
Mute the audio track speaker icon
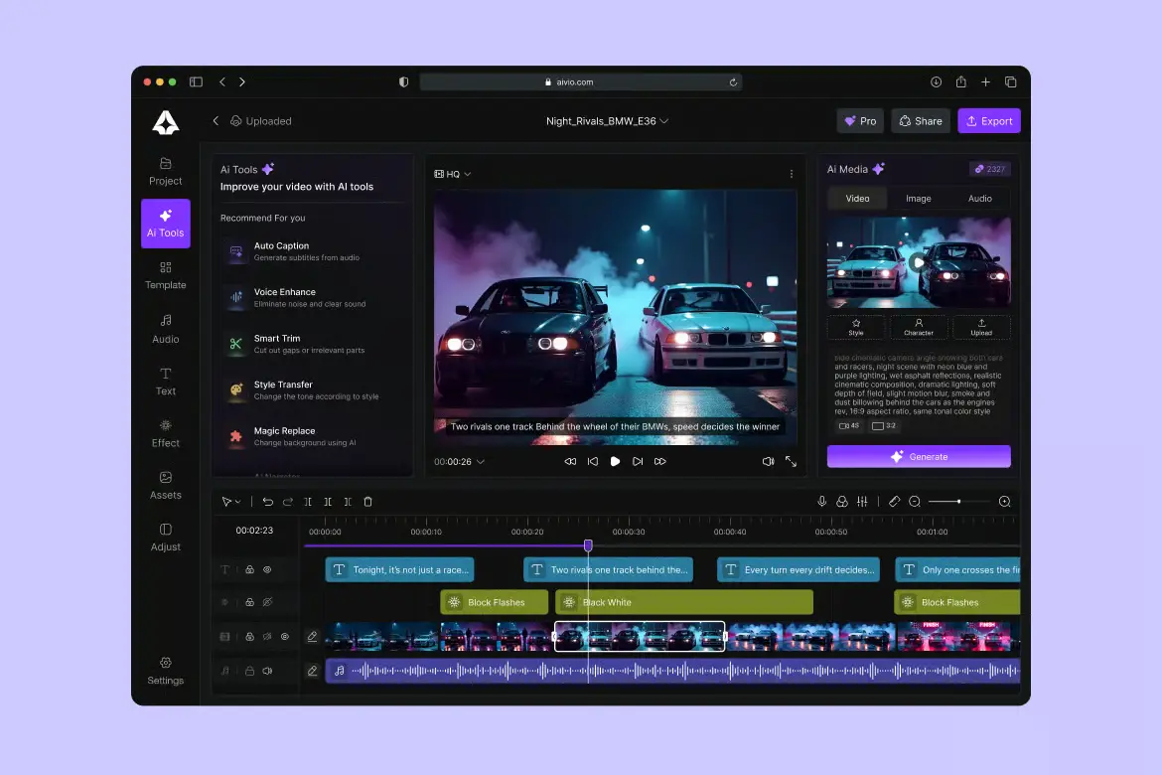[x=267, y=671]
